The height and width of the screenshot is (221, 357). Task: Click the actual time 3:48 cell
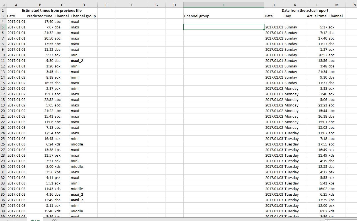317,66
